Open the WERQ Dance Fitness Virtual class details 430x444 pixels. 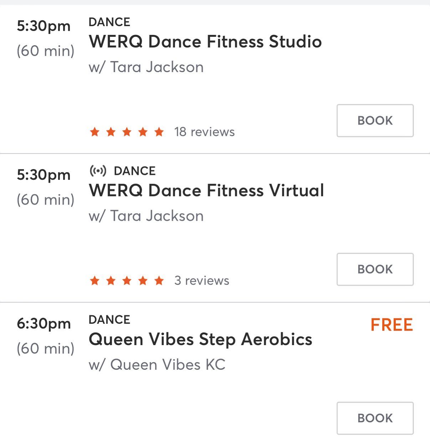click(x=207, y=190)
